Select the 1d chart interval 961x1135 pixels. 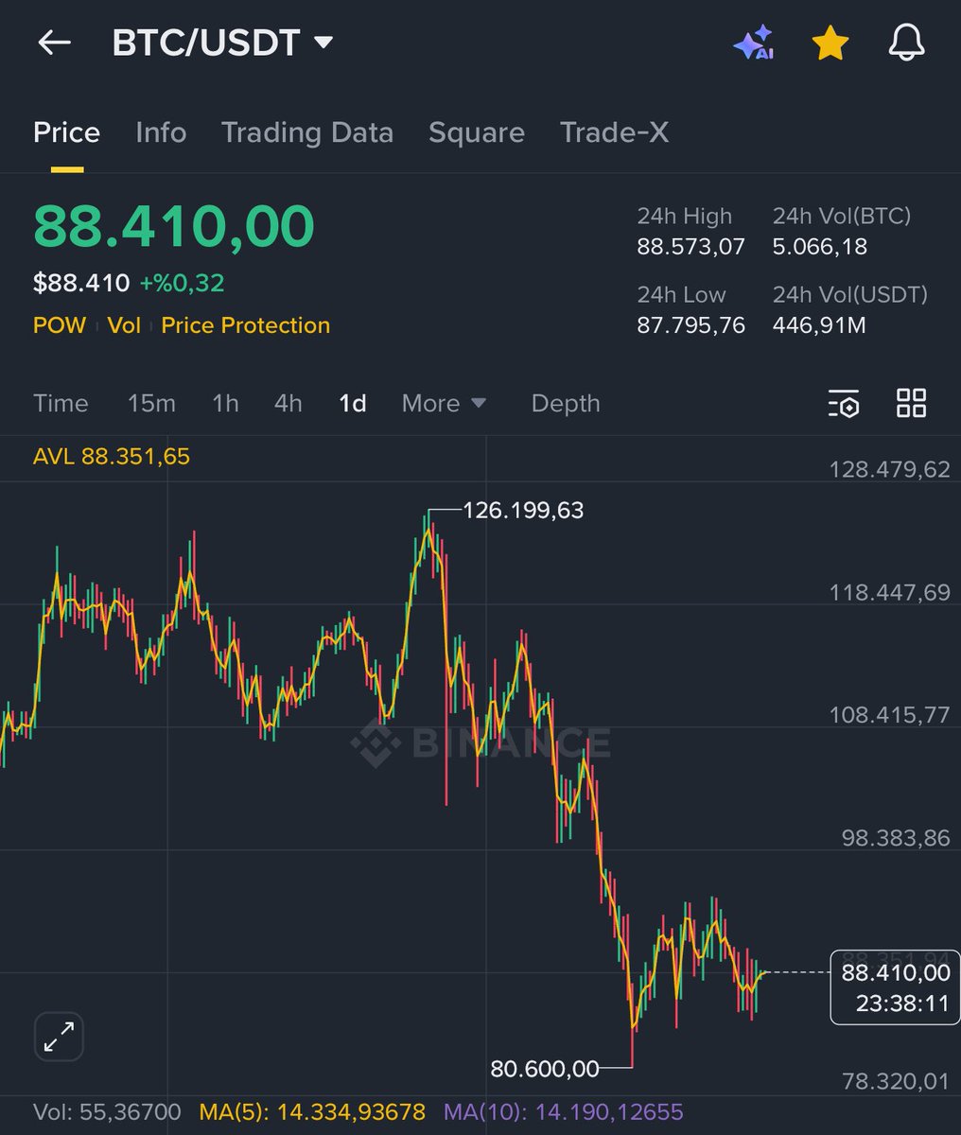pyautogui.click(x=353, y=404)
